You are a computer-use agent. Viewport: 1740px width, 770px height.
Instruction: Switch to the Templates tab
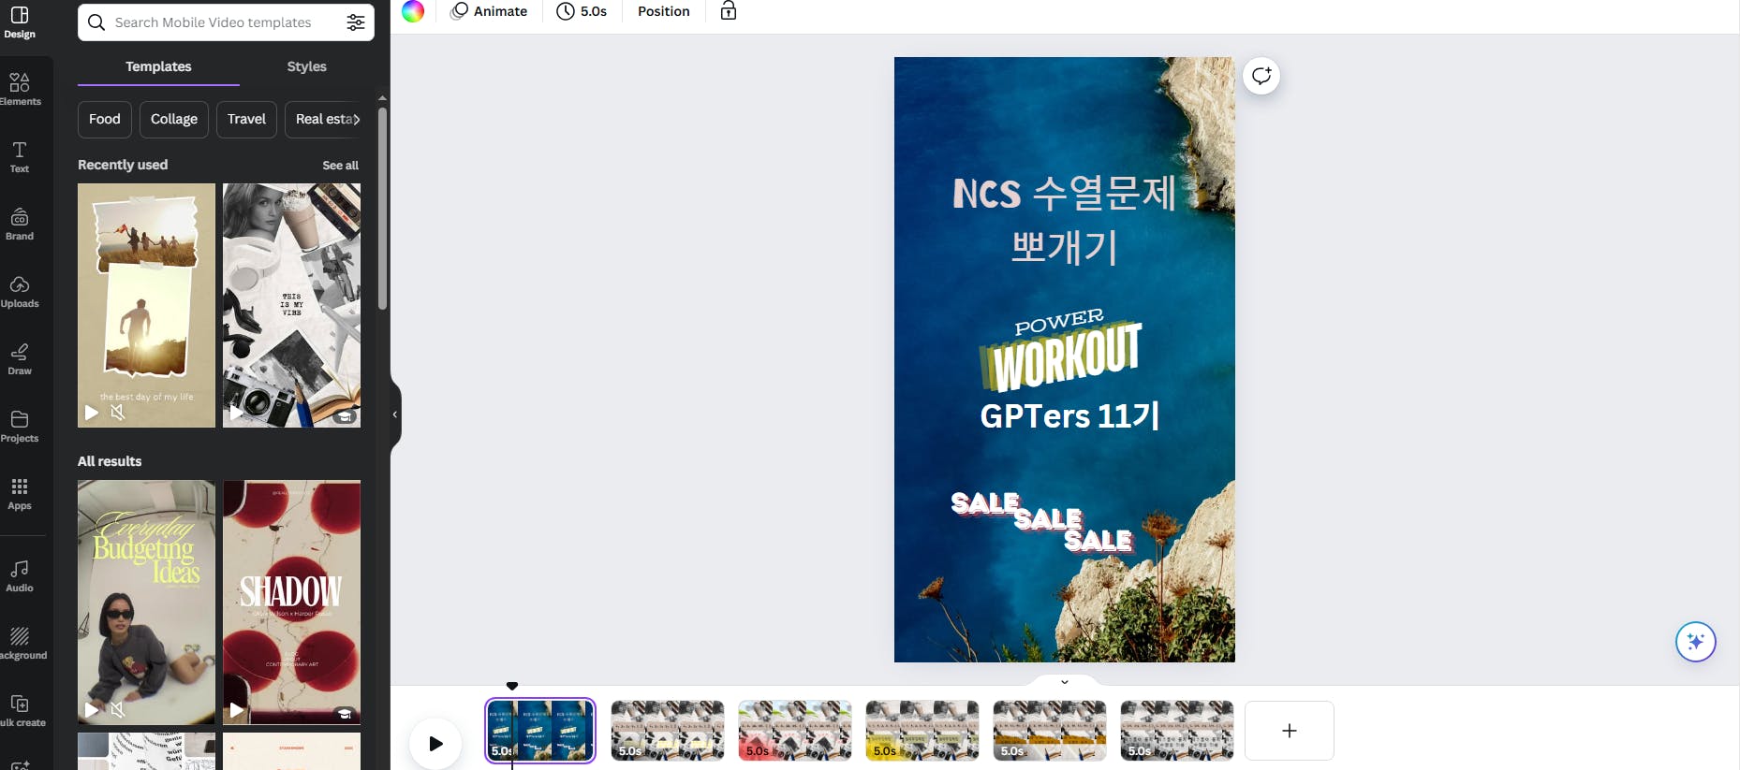tap(158, 66)
